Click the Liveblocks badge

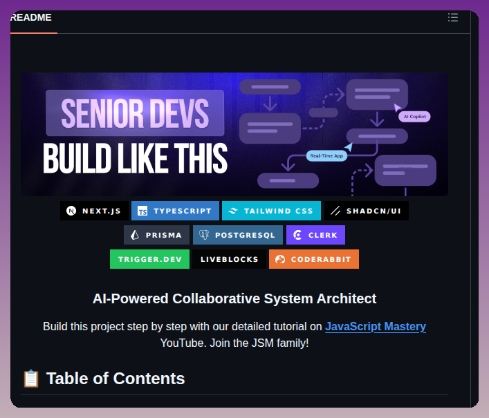[x=229, y=259]
